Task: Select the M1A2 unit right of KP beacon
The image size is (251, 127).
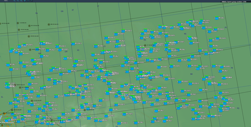Action: point(50,109)
